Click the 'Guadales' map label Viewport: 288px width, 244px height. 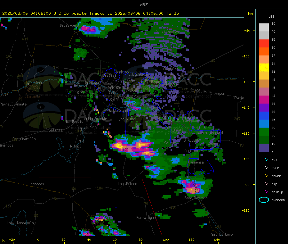click(x=171, y=69)
